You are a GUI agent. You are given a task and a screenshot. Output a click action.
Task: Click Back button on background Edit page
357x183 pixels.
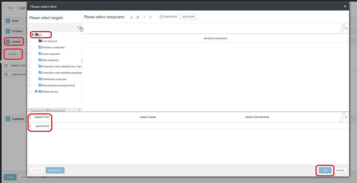pos(10,8)
